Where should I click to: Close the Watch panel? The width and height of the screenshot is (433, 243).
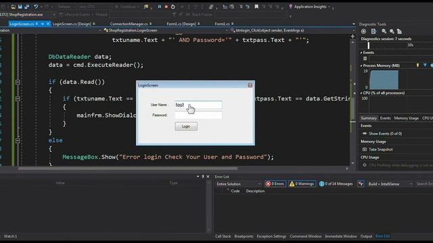point(208,177)
